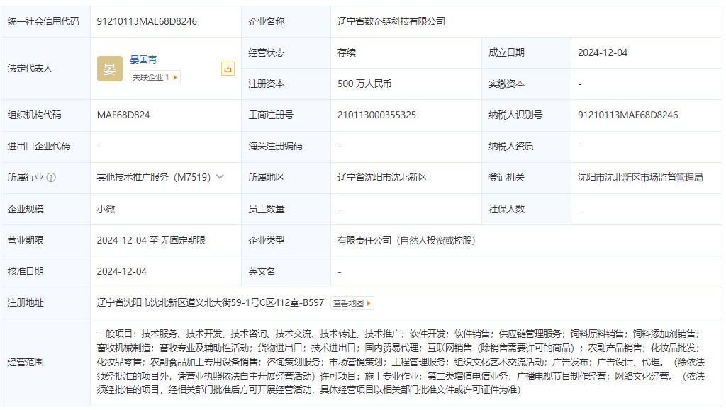726x410 pixels.
Task: Select business term 2024-12-04 至 无固定期限
Action: (x=151, y=240)
